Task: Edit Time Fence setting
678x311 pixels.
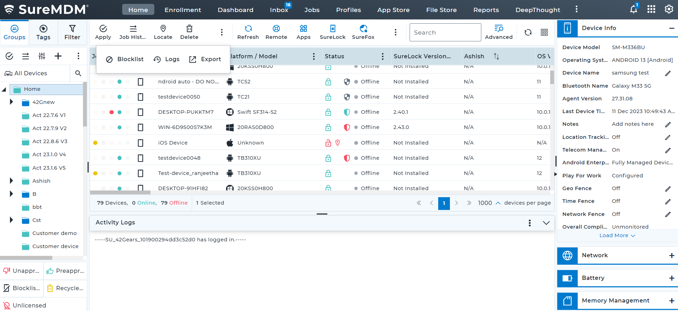Action: coord(668,201)
